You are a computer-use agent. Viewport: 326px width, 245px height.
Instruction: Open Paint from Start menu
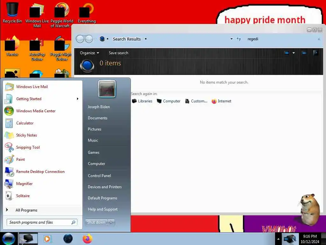tap(43, 160)
